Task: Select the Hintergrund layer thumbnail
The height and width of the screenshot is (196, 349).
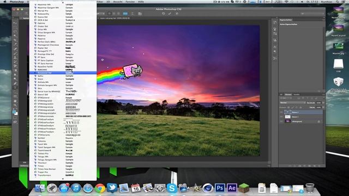Action: tap(287, 121)
